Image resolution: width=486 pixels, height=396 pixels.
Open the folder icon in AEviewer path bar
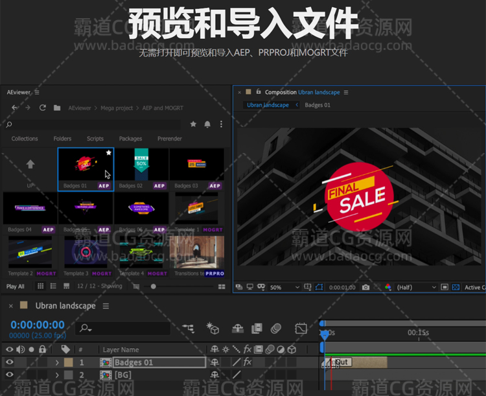click(57, 108)
